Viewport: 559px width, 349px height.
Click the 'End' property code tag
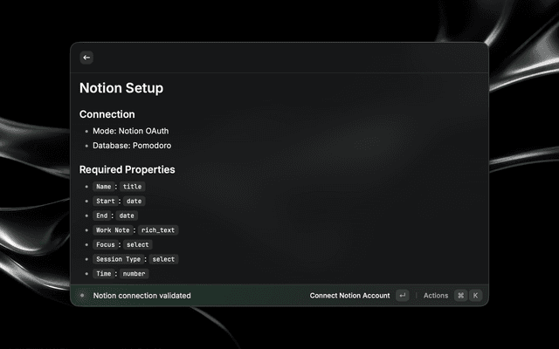(101, 216)
